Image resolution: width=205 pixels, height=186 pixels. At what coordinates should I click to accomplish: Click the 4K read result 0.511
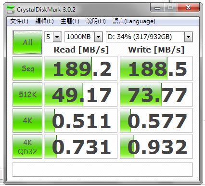[81, 120]
